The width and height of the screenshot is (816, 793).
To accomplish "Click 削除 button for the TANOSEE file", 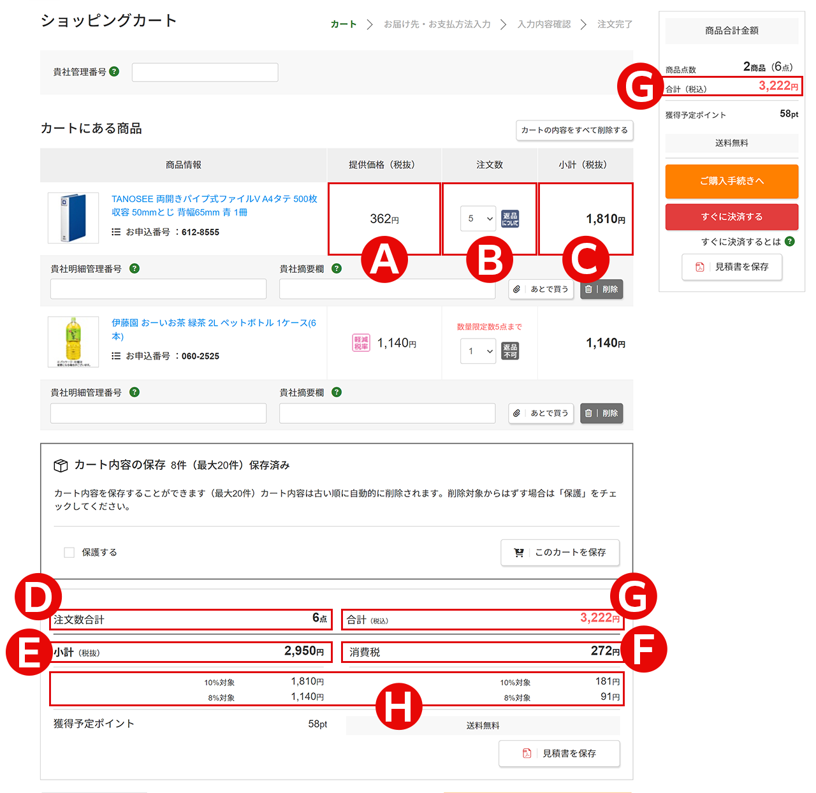I will point(601,289).
